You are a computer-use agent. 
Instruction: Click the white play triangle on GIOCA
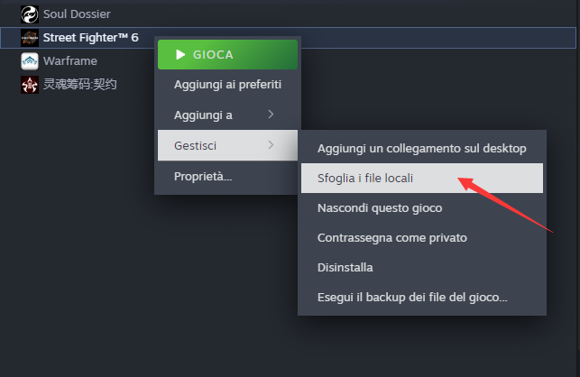tap(180, 55)
